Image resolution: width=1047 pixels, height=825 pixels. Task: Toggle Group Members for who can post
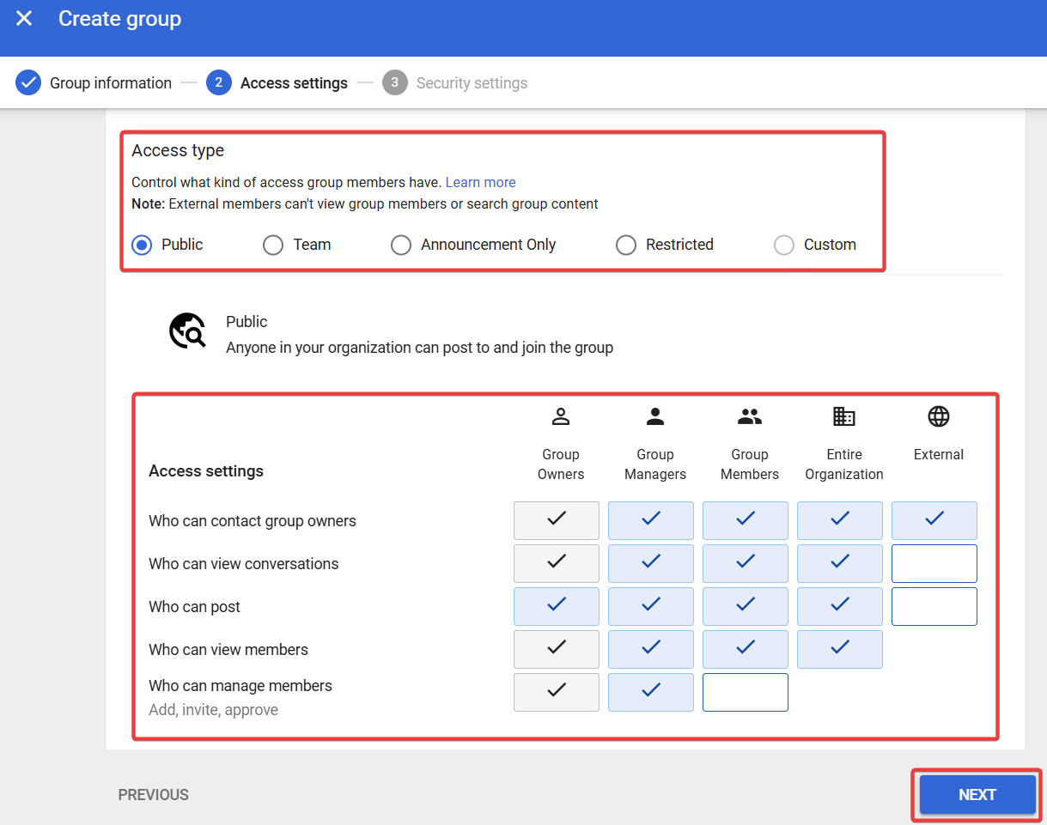click(746, 606)
